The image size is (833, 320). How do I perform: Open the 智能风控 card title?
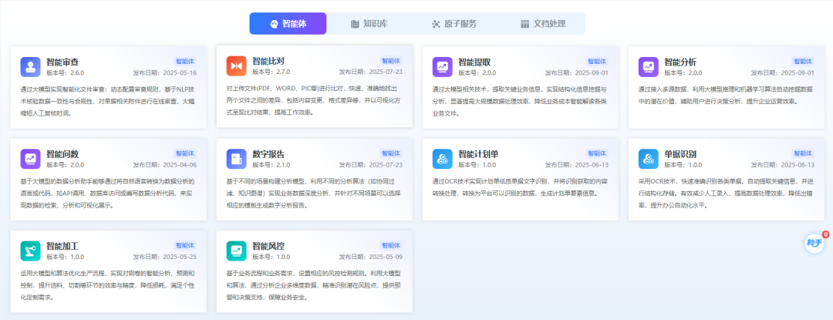pyautogui.click(x=268, y=245)
